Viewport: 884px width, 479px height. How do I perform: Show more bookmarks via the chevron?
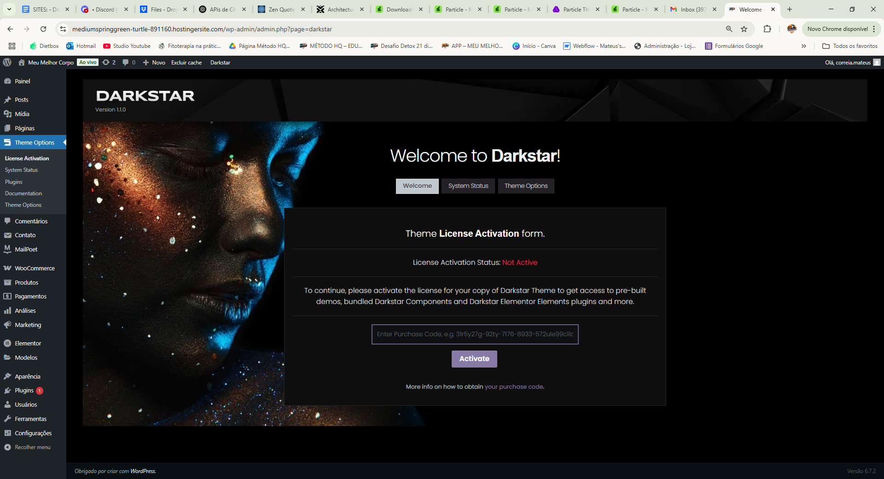click(804, 46)
